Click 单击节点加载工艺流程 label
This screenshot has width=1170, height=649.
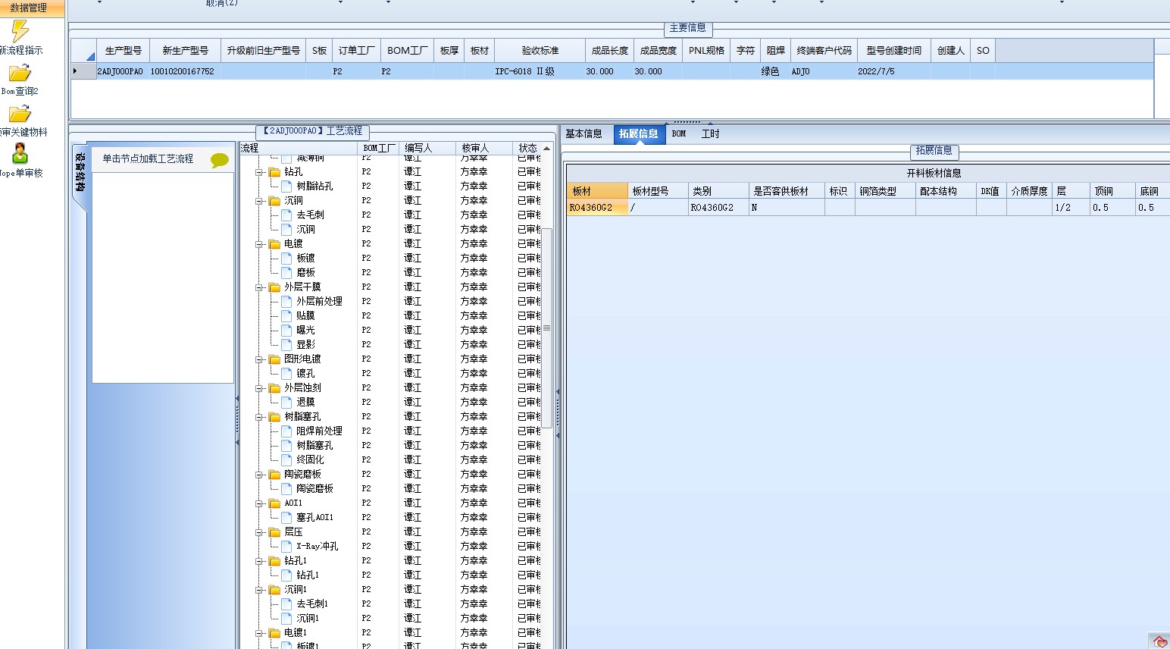point(149,159)
